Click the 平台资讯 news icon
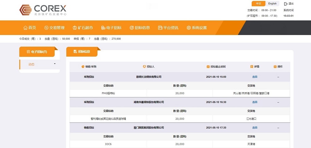The height and width of the screenshot is (148, 311). point(160,28)
